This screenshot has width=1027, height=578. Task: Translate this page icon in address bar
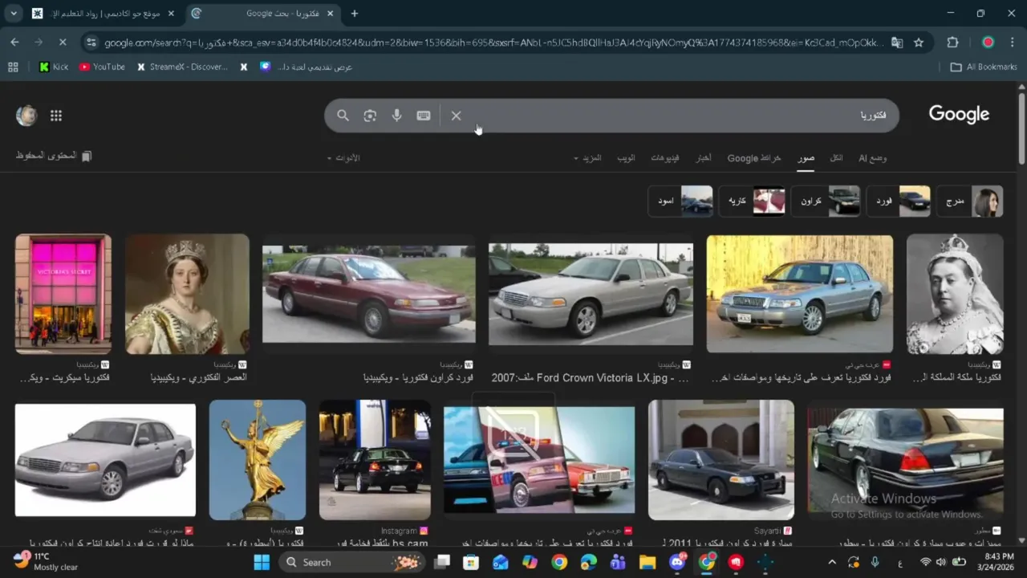click(897, 43)
